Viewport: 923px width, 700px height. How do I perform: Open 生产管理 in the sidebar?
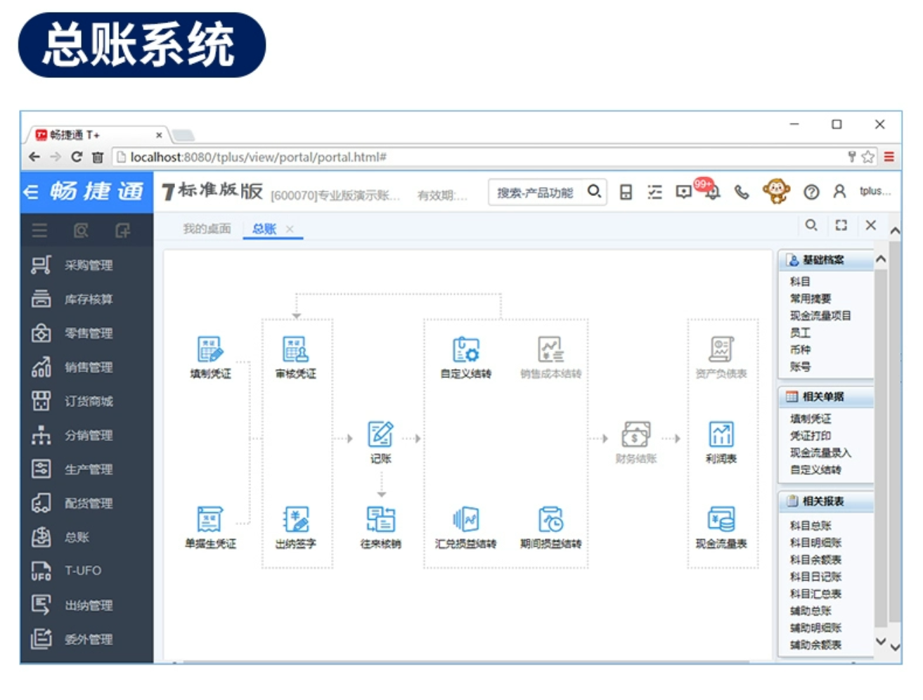87,469
